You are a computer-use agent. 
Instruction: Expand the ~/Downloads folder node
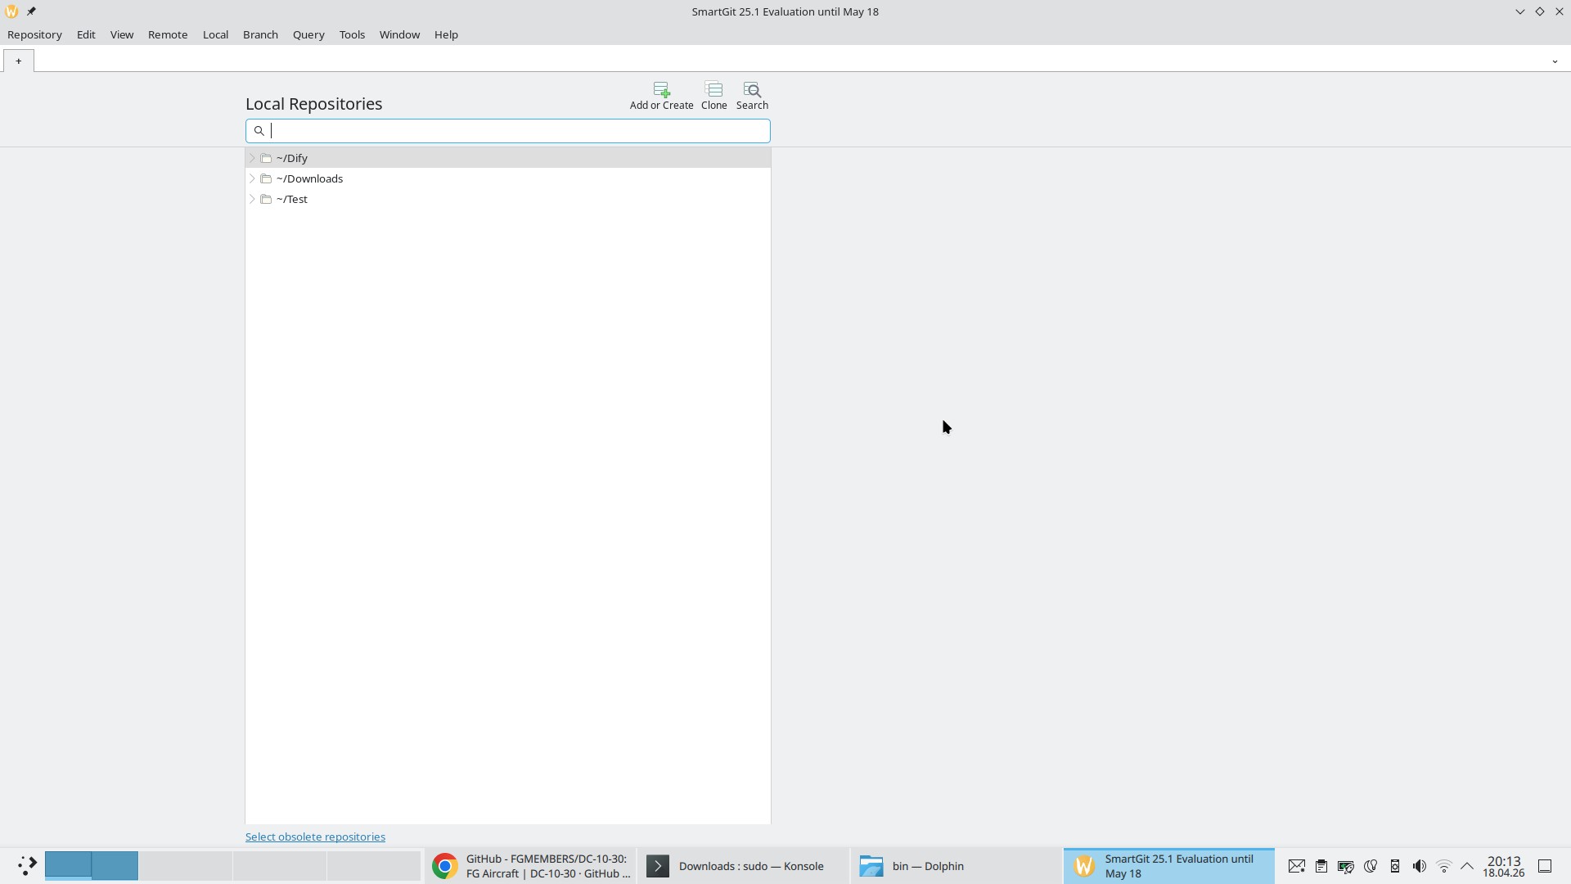pos(252,178)
